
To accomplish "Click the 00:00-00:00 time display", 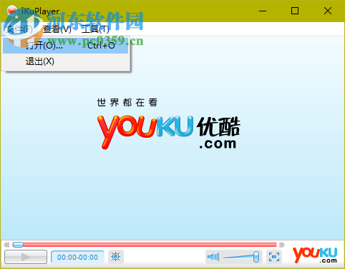I will click(77, 257).
